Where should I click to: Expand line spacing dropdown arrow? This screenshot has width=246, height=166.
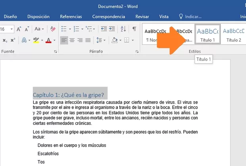[x=104, y=40]
